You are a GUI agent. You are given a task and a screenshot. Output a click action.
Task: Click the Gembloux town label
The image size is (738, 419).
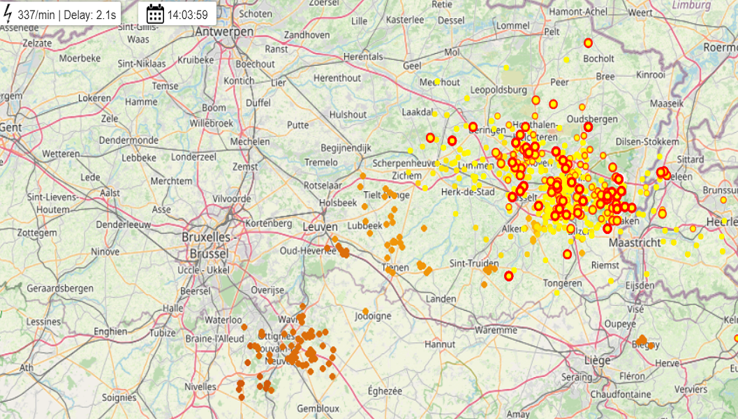318,409
